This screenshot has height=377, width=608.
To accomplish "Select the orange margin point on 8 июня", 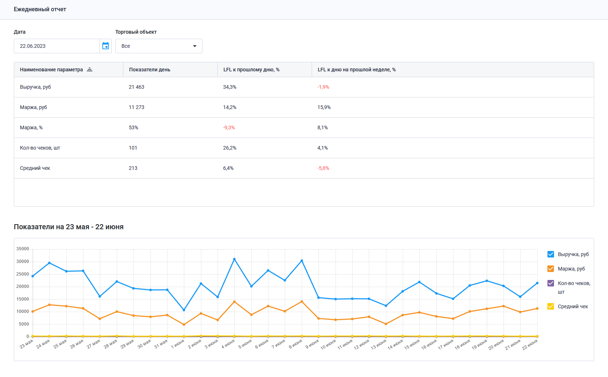I will tap(302, 301).
